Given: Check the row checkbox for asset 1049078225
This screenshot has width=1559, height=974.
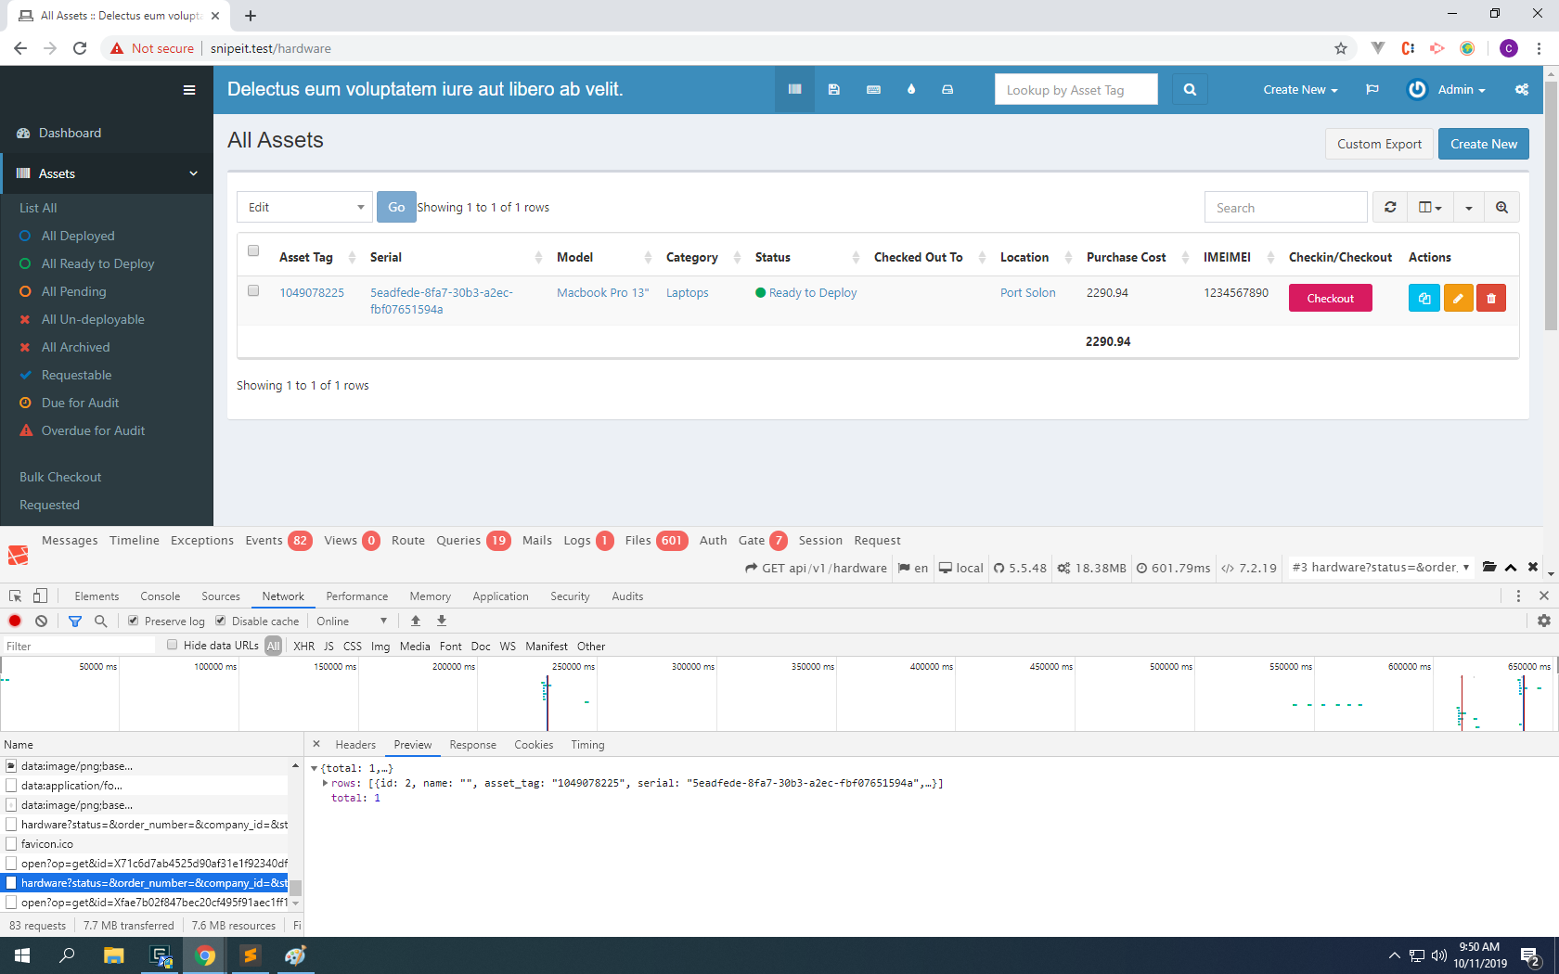Looking at the screenshot, I should tap(253, 290).
